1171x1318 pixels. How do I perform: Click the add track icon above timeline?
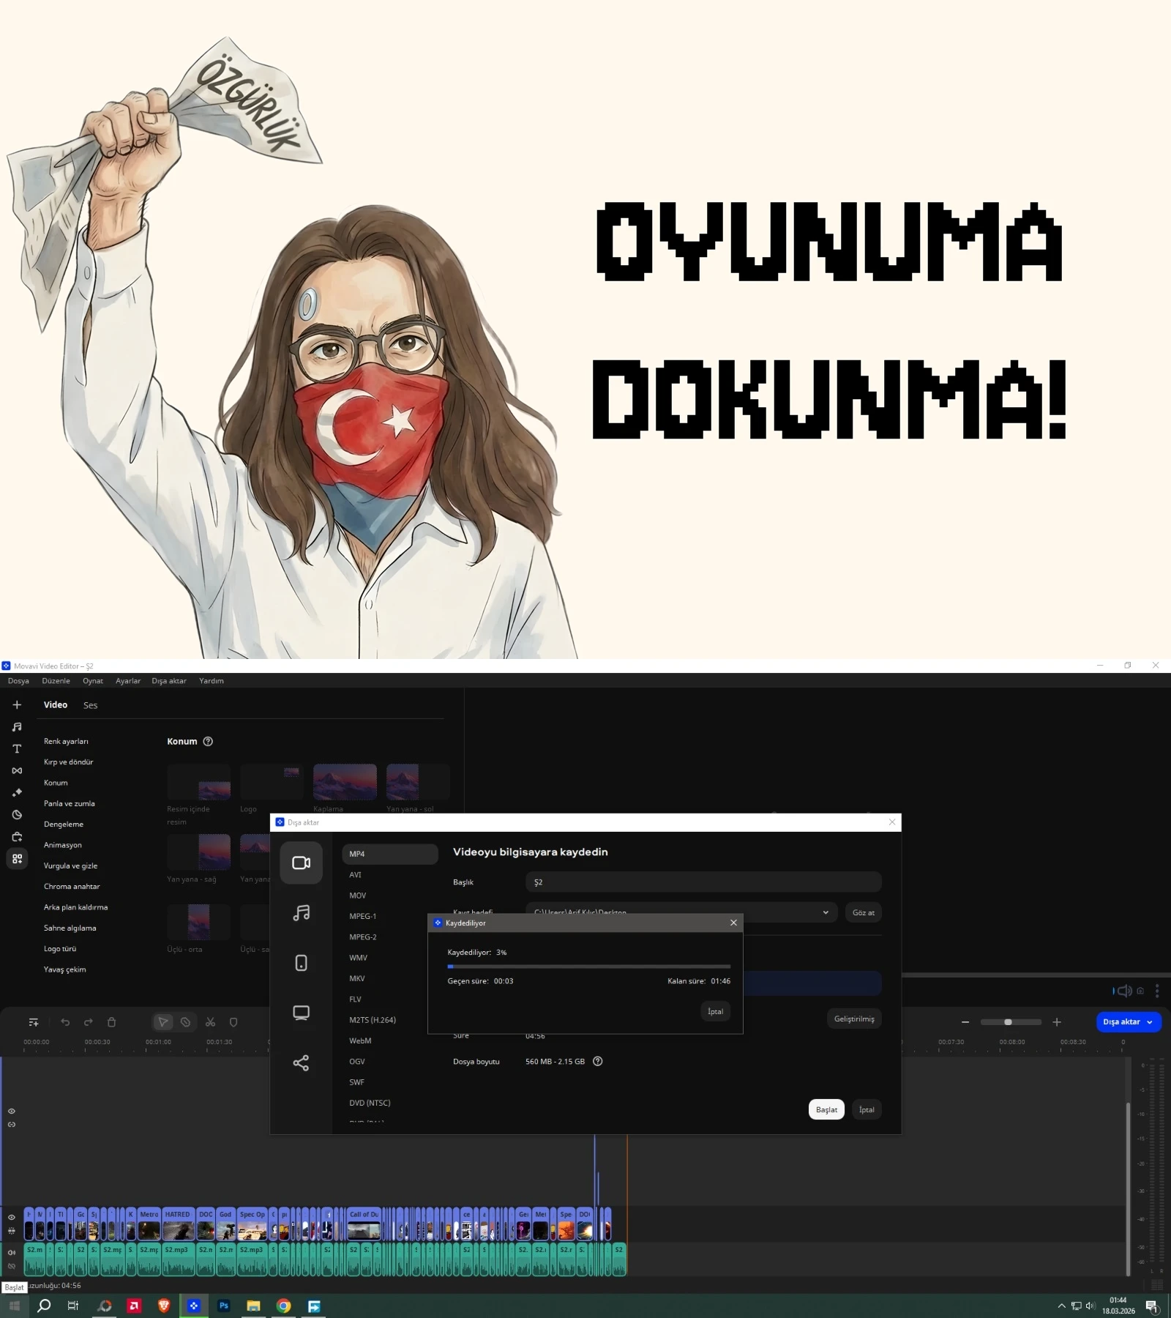point(34,1022)
